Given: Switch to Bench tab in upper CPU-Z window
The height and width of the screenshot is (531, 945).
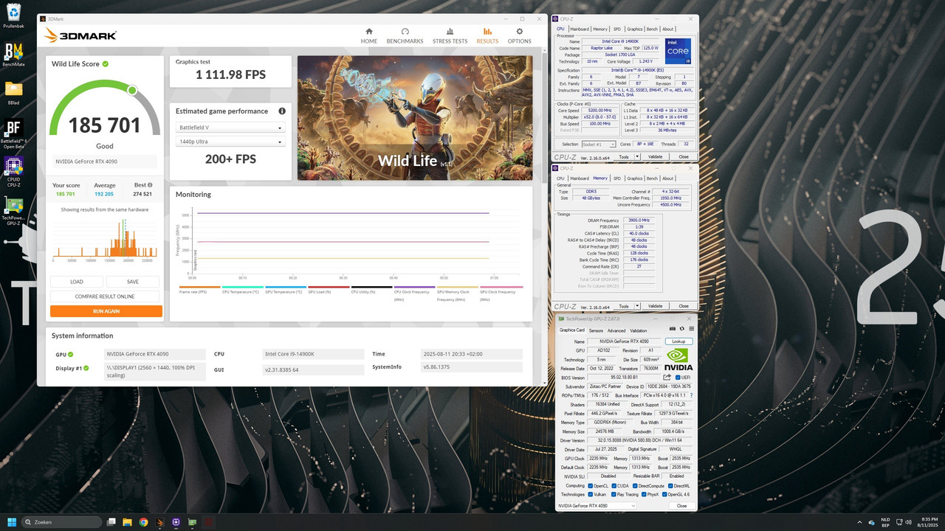Looking at the screenshot, I should [x=652, y=29].
